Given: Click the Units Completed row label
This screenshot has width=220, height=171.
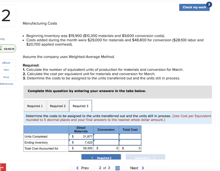Looking at the screenshot, I should 36,137.
